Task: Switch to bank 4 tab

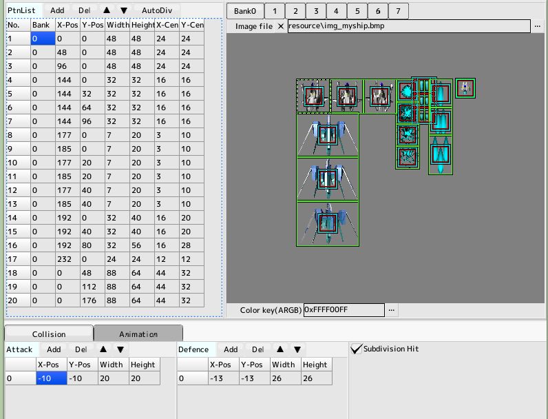Action: click(x=336, y=11)
